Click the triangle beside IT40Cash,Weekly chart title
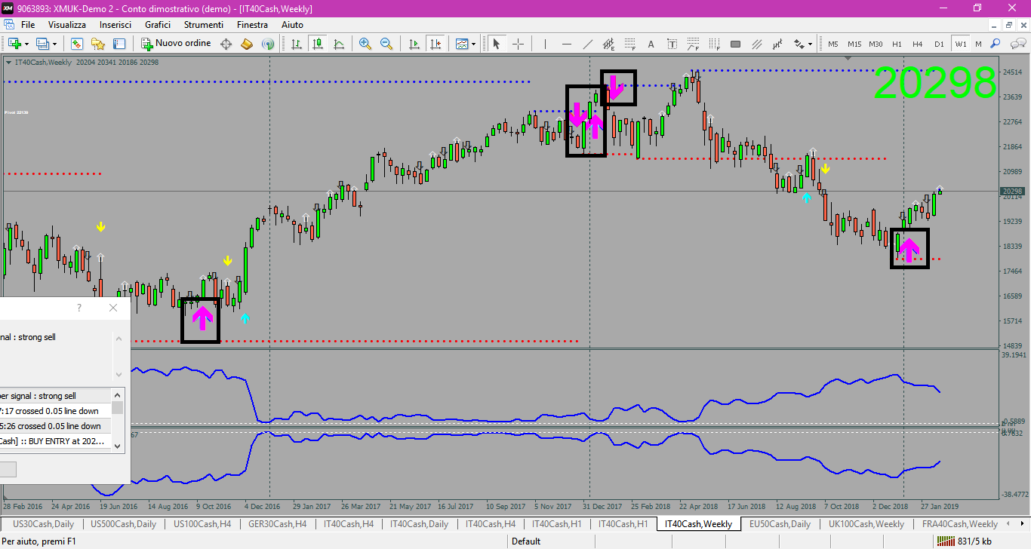This screenshot has height=549, width=1031. [8, 63]
